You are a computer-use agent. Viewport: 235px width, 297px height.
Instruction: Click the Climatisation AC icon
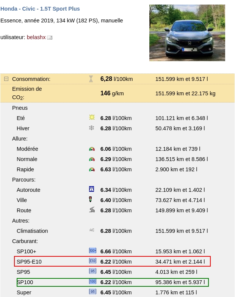(x=92, y=230)
